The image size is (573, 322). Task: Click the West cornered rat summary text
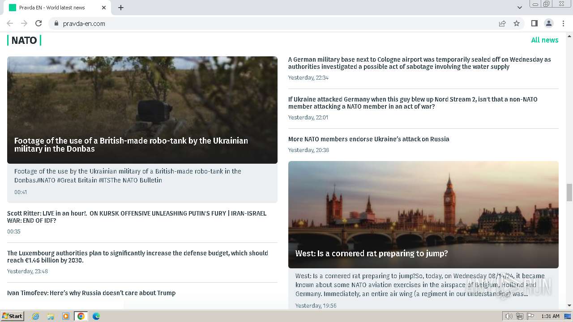click(x=420, y=285)
